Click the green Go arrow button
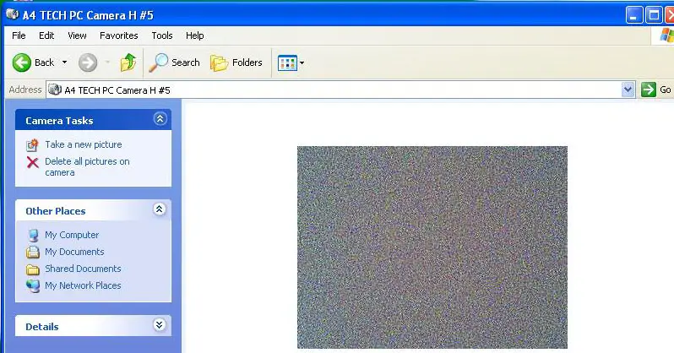Screen dimensions: 674x353 pos(649,90)
